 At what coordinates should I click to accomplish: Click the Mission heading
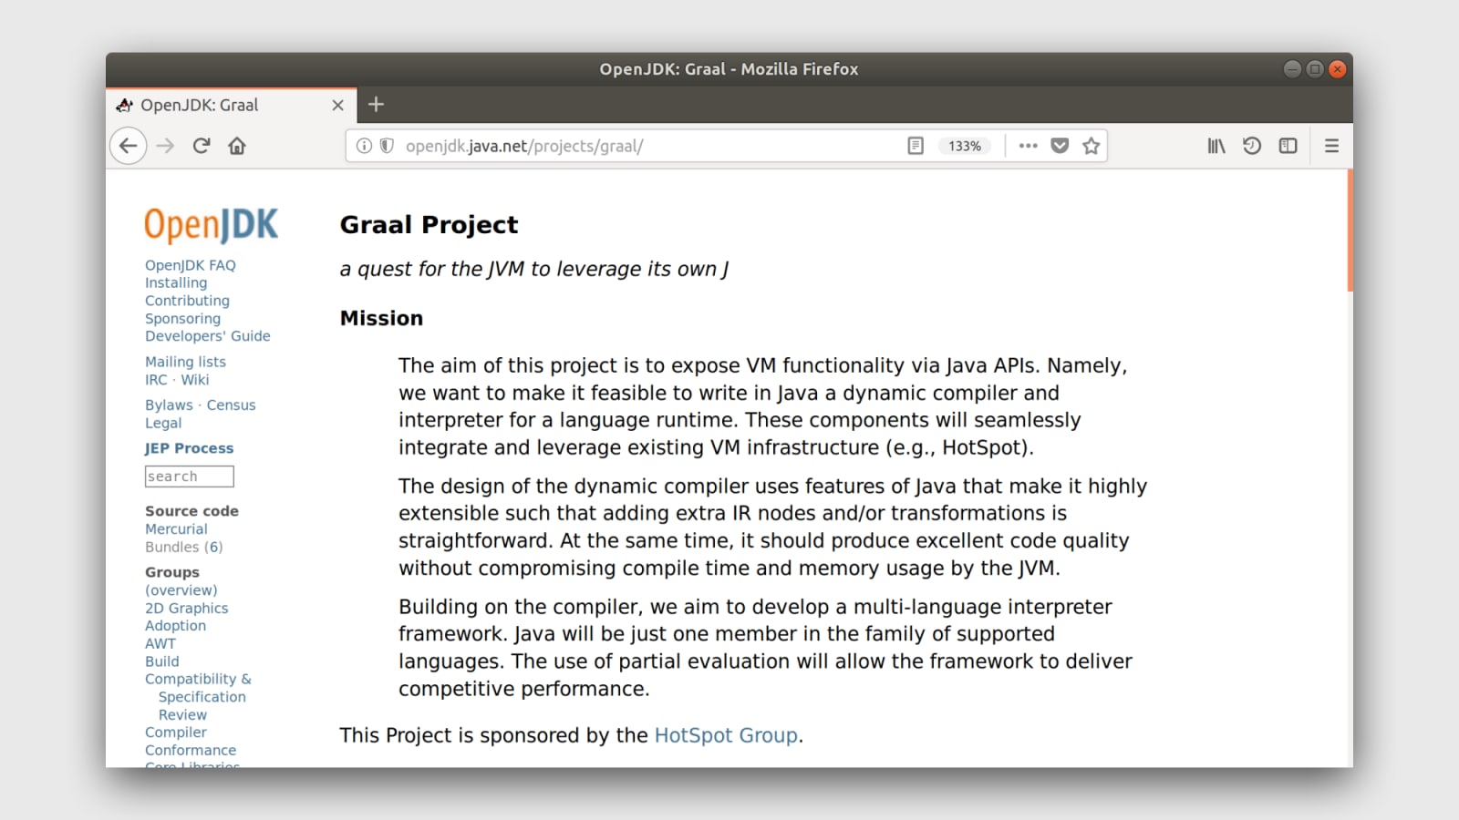click(x=381, y=318)
